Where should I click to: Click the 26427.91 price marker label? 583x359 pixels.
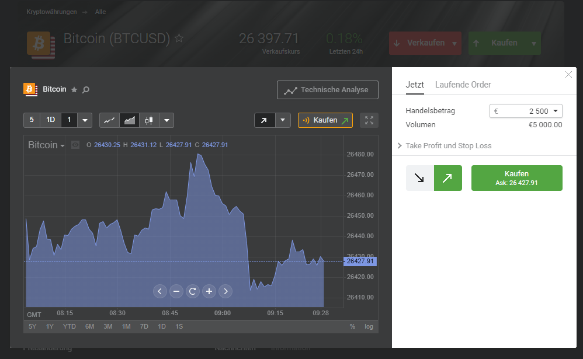click(360, 262)
